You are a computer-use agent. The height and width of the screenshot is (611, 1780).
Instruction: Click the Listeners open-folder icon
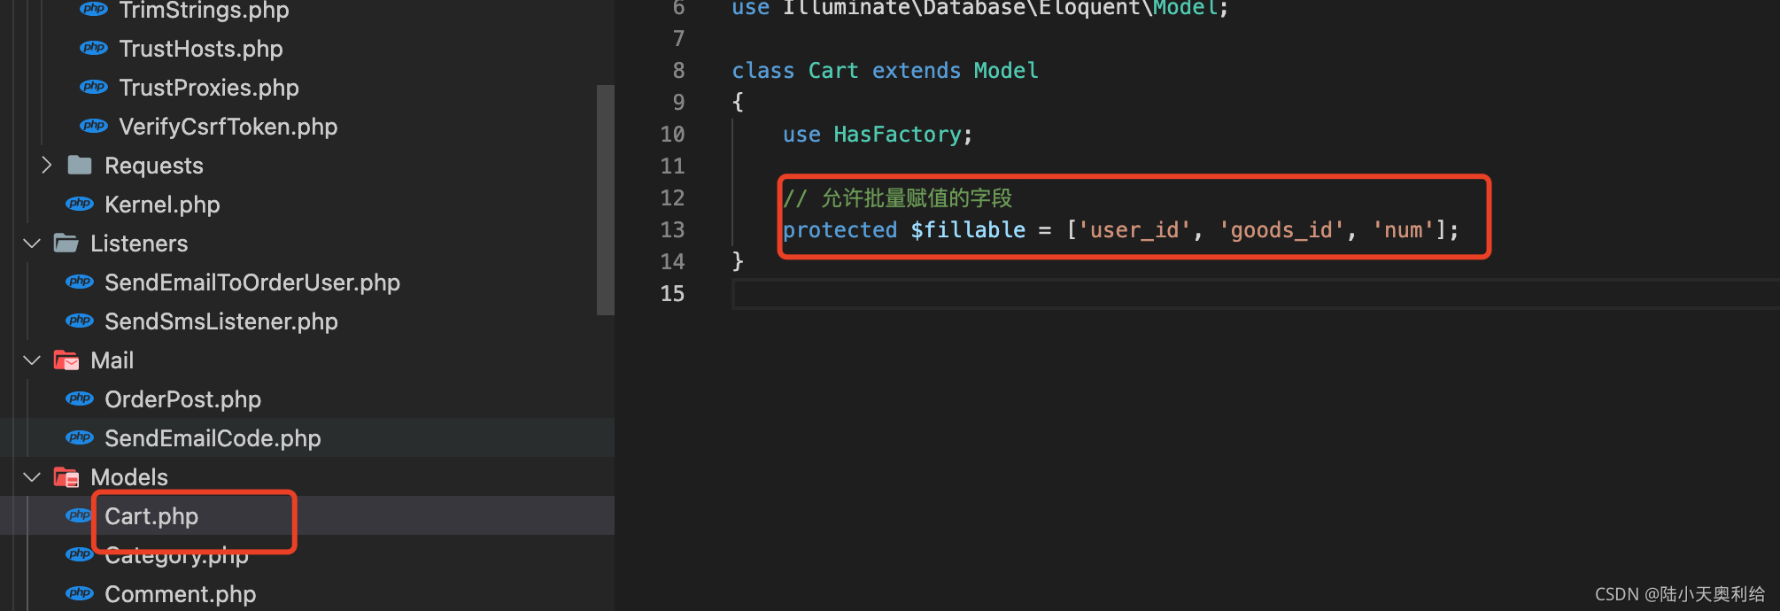click(x=66, y=243)
